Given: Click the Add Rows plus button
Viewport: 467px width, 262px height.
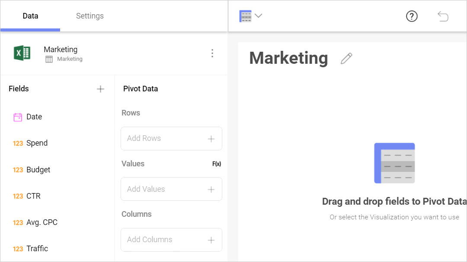Looking at the screenshot, I should (x=211, y=139).
